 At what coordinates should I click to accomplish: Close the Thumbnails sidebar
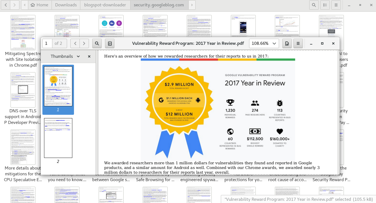pos(89,56)
